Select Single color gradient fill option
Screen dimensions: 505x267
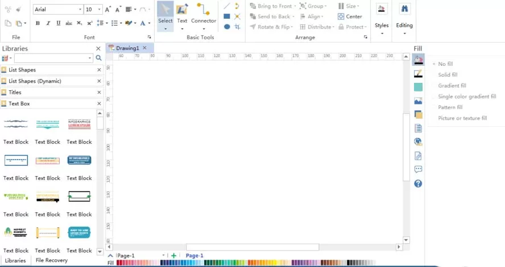coord(467,97)
